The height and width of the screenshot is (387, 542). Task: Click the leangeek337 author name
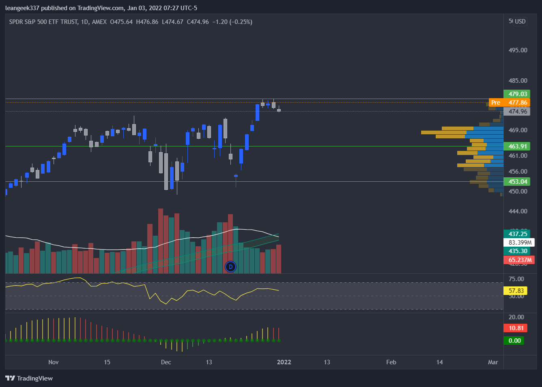tap(22, 8)
